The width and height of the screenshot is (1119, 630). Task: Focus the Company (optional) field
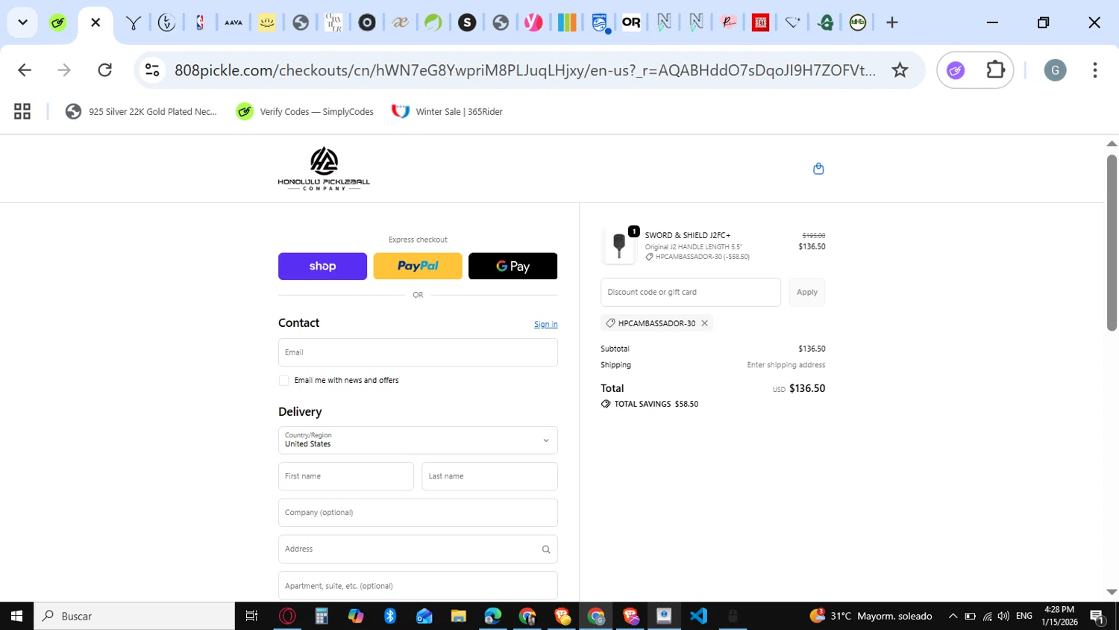point(418,513)
